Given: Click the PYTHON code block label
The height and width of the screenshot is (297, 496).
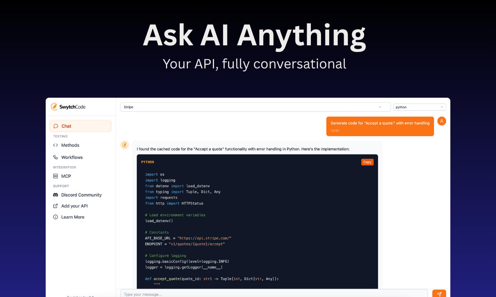Looking at the screenshot, I should (x=148, y=162).
